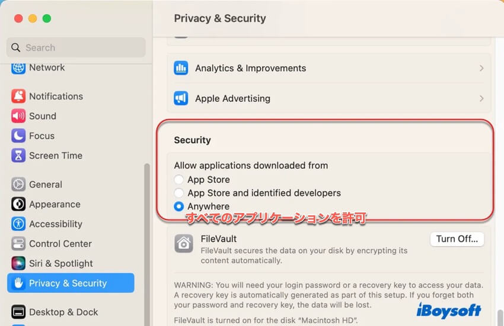Open Desktop & Dock settings

[x=63, y=312]
